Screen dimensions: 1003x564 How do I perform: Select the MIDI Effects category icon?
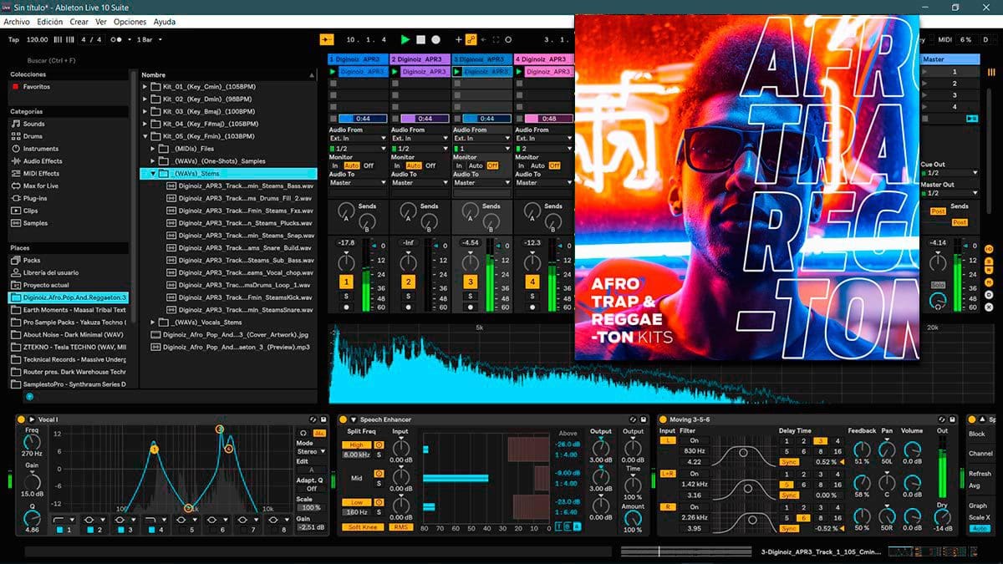click(15, 174)
